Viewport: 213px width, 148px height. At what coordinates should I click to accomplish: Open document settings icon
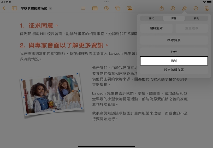(x=206, y=8)
